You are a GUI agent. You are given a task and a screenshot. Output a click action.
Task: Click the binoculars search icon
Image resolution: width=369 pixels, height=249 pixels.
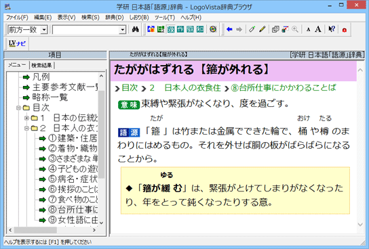point(135,29)
